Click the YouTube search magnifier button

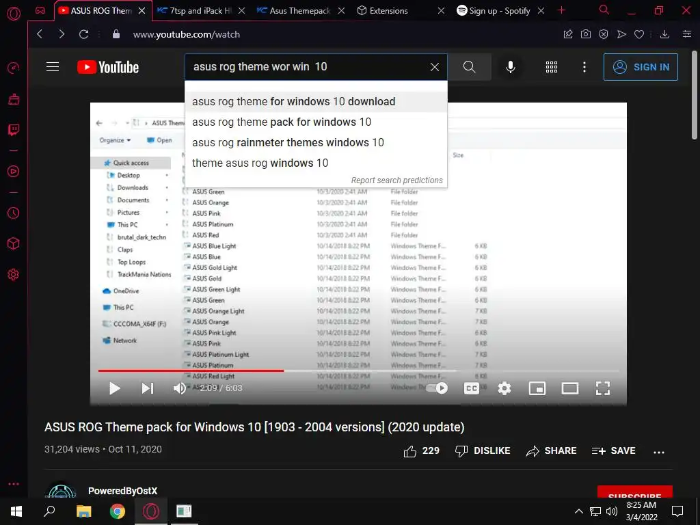point(469,67)
